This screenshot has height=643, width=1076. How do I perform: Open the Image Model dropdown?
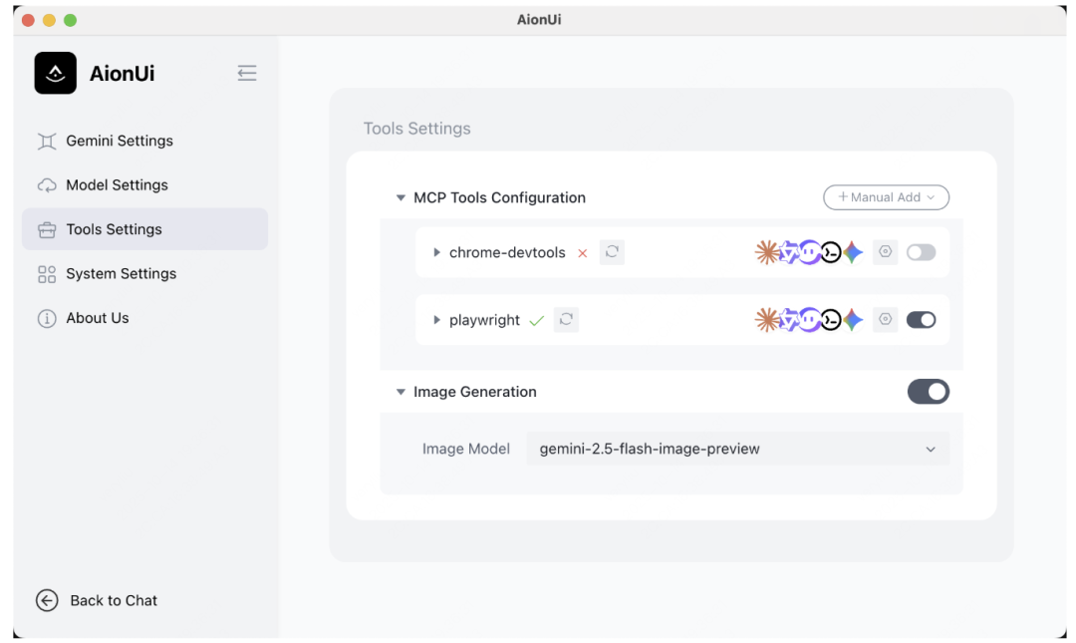[737, 449]
